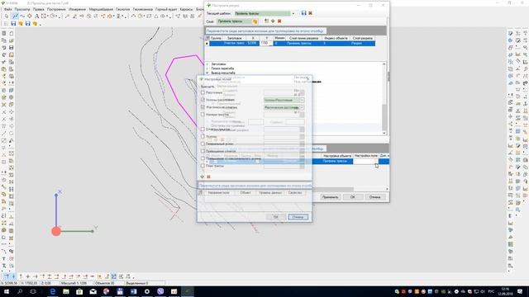The image size is (529, 297).
Task: Click the Индекс объекта column header
Action: coord(336,39)
